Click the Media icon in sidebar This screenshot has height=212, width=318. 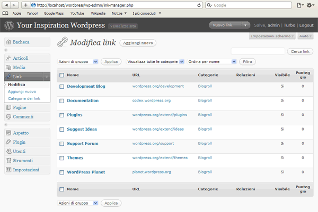click(x=8, y=67)
